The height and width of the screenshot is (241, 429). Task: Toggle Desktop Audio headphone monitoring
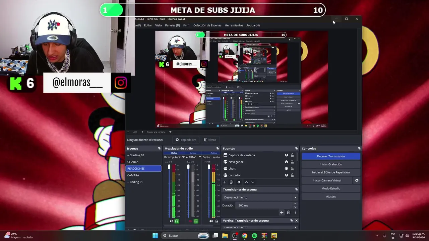tap(177, 221)
